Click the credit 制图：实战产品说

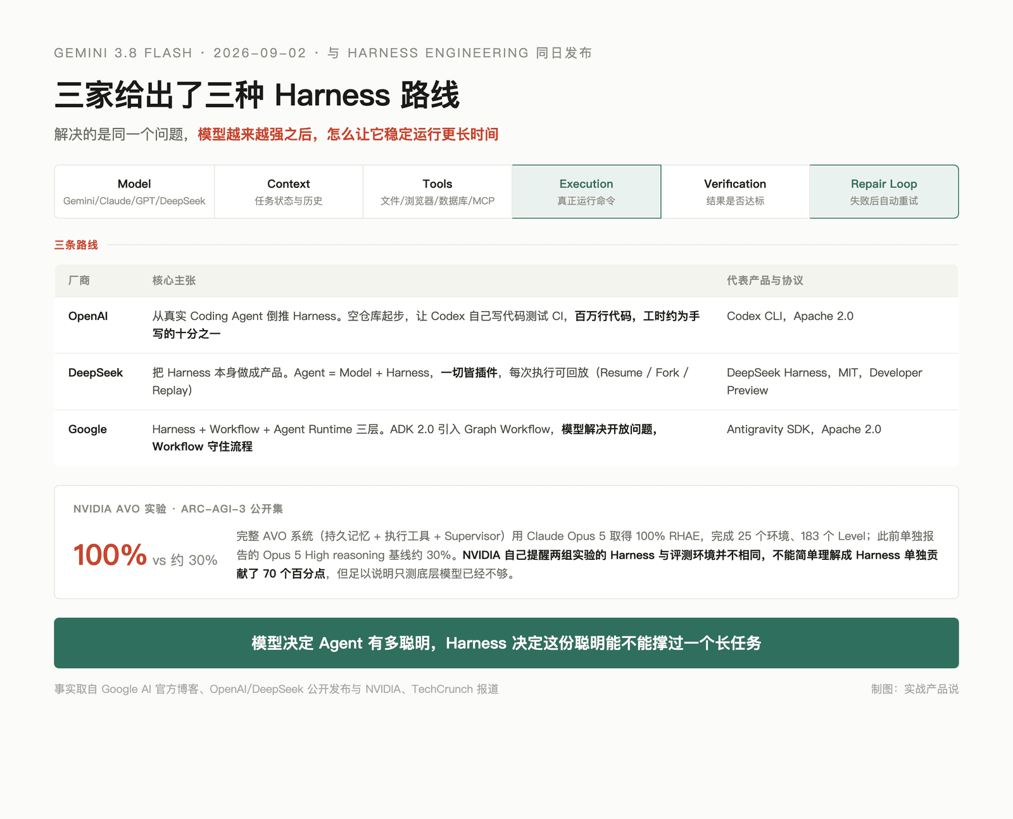915,689
